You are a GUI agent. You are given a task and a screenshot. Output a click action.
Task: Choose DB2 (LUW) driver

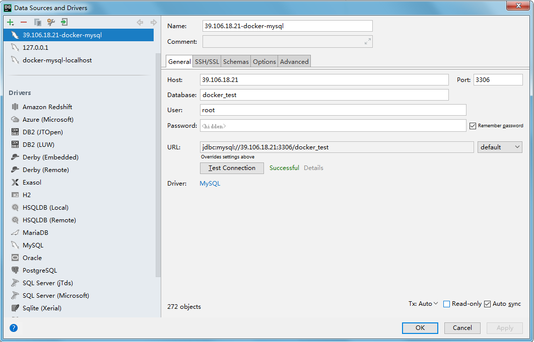(x=33, y=144)
